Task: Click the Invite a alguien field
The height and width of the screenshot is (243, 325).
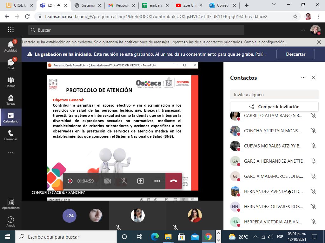Action: [274, 95]
